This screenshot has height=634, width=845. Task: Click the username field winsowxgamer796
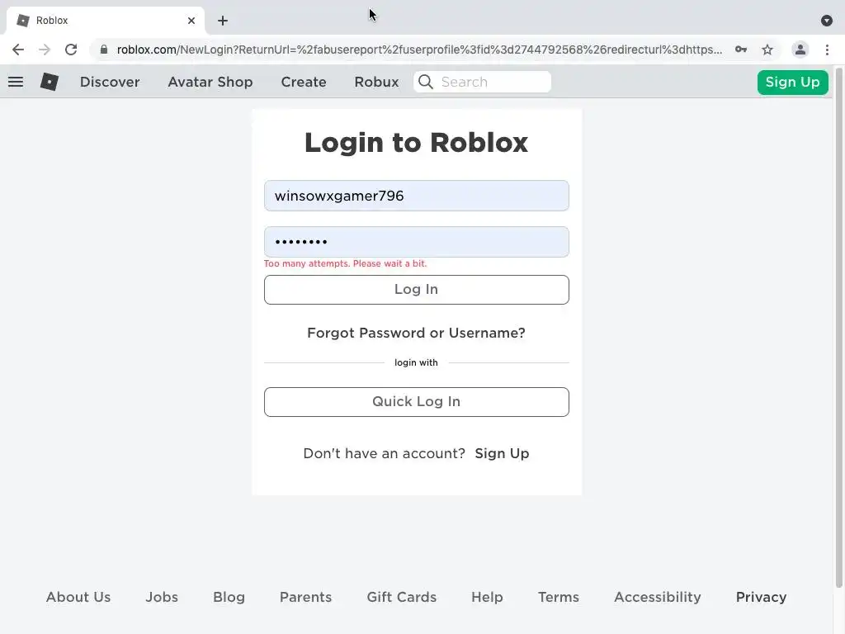417,196
